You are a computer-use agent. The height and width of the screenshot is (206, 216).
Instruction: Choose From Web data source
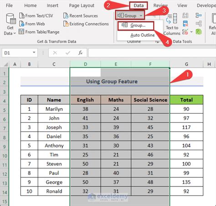(x=32, y=24)
